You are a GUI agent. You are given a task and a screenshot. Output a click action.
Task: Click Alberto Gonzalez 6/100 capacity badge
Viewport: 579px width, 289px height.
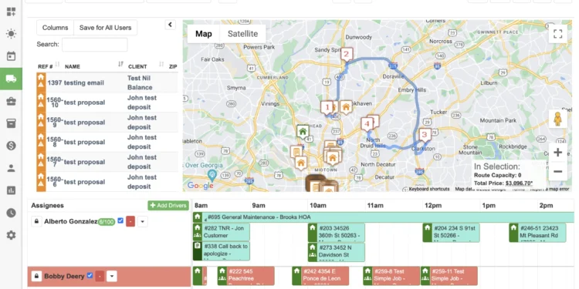coord(107,222)
